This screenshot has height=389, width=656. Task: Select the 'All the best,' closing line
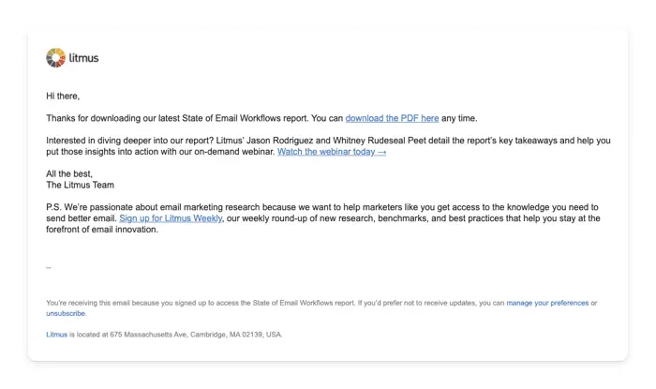coord(69,174)
